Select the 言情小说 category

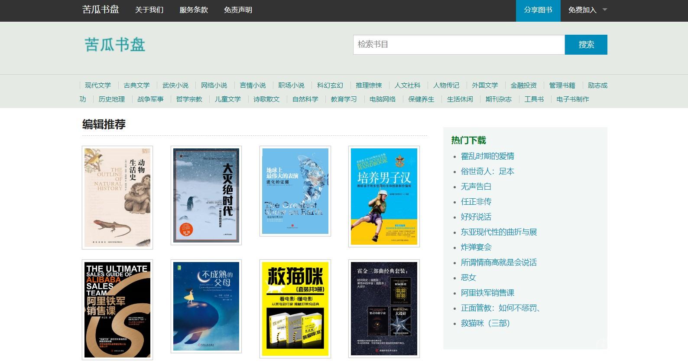[x=253, y=85]
